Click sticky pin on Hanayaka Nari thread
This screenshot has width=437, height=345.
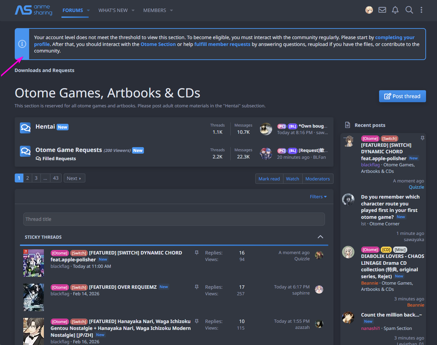click(x=197, y=321)
